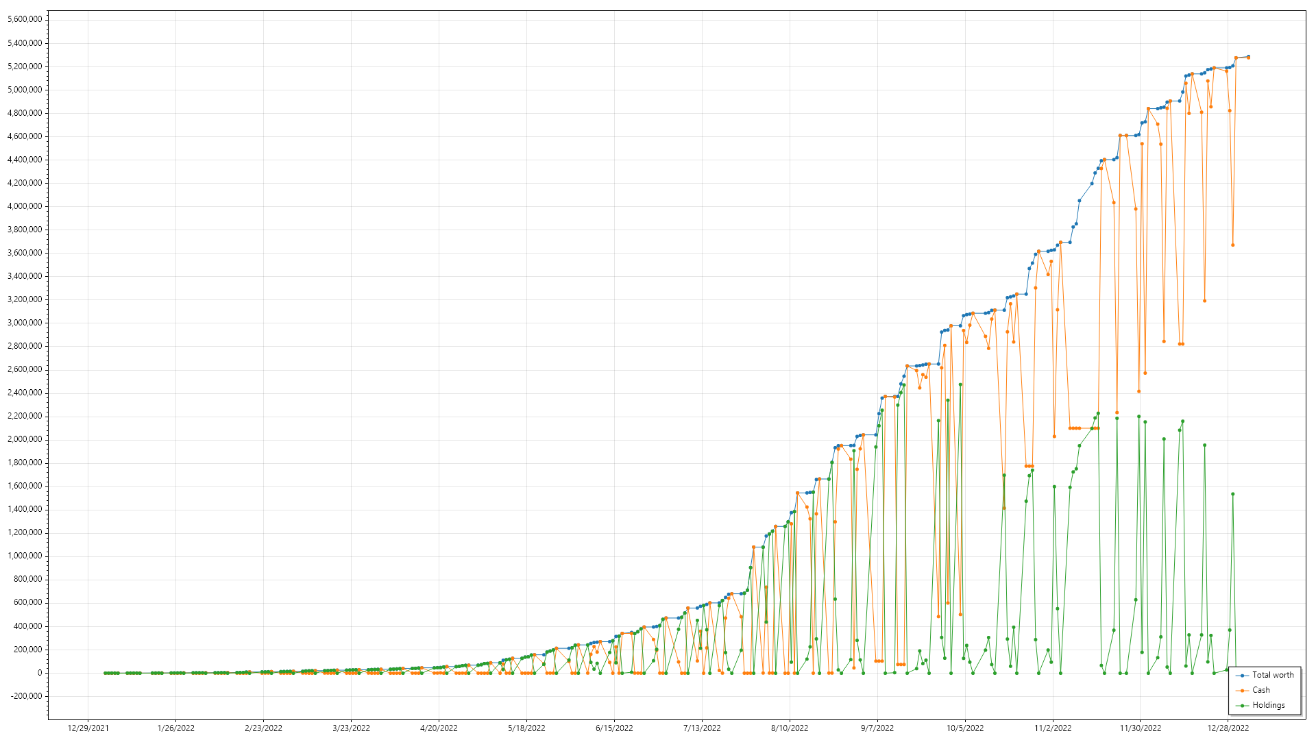Click the Cash legend entry
The image size is (1316, 740).
(x=1253, y=690)
